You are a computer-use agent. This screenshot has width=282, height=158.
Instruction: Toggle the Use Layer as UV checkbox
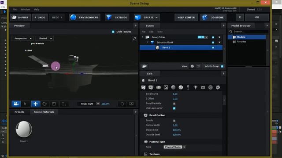point(174,108)
